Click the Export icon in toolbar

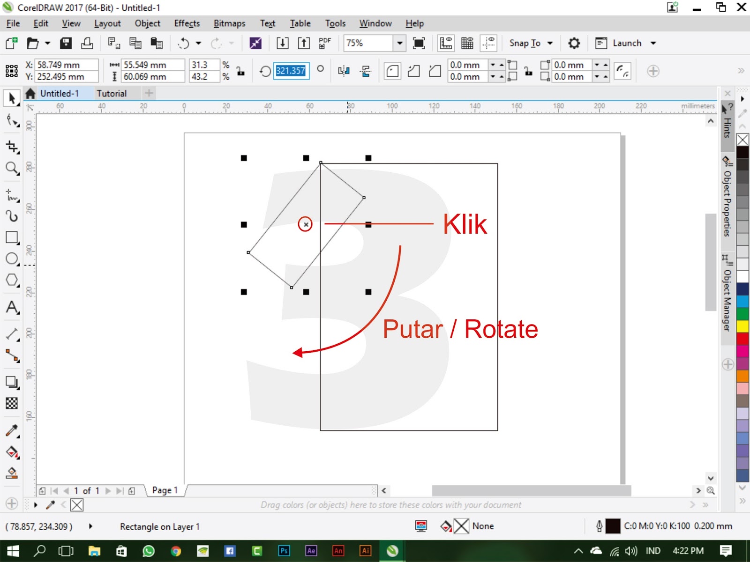304,43
